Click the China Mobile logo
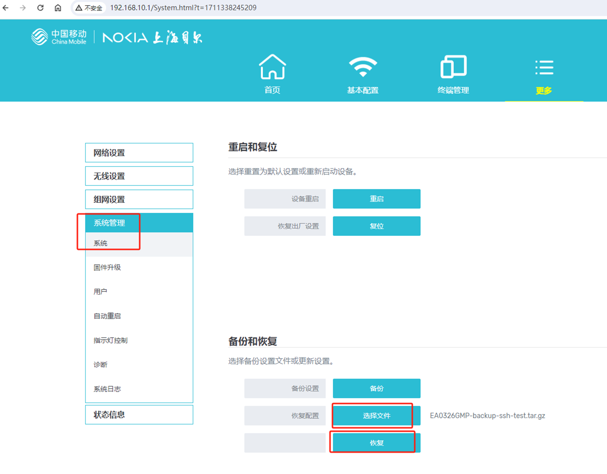Viewport: 607px width, 474px height. 59,37
